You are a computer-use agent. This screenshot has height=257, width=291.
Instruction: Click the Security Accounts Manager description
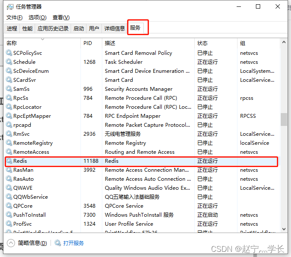pyautogui.click(x=139, y=89)
